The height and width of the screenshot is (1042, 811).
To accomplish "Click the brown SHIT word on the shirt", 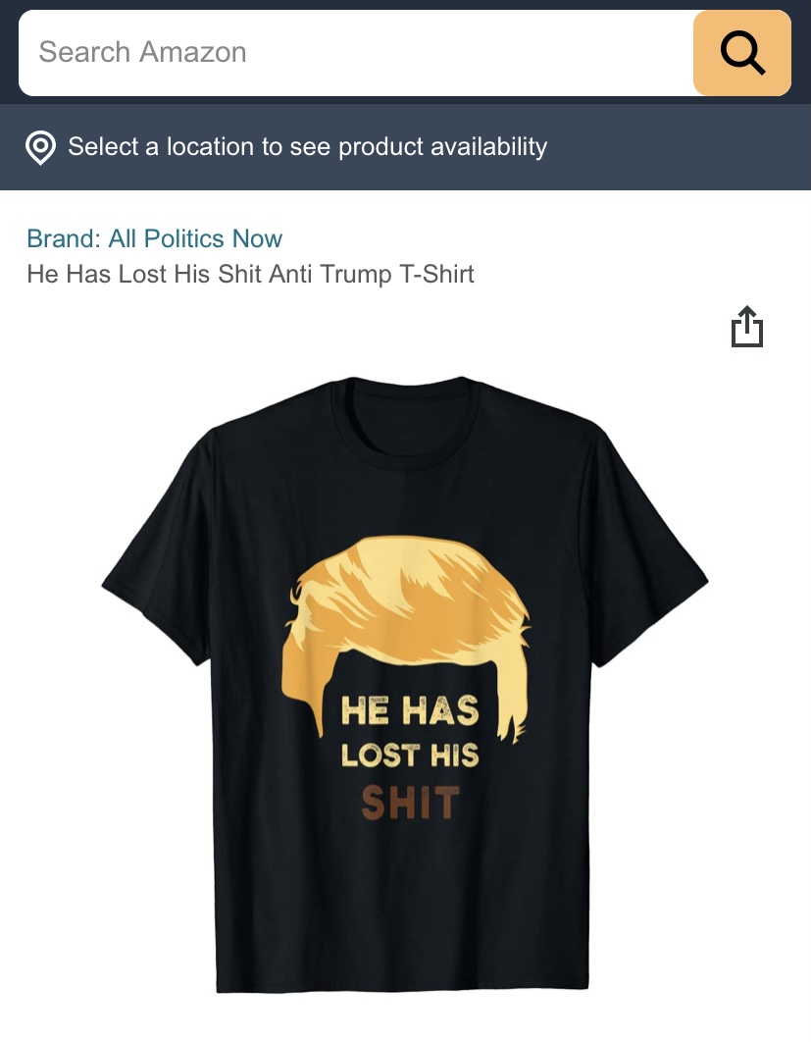I will pos(411,803).
